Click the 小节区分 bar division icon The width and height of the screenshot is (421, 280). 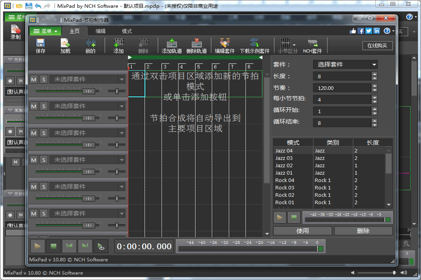point(287,46)
